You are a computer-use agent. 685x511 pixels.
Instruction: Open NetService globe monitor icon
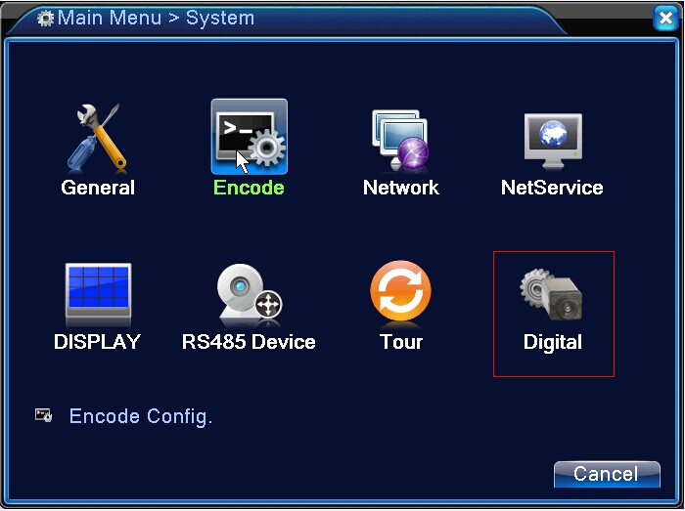[553, 142]
